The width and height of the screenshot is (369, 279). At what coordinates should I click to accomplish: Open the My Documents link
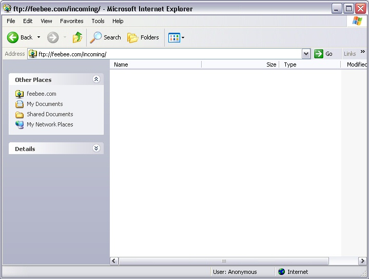pyautogui.click(x=45, y=104)
